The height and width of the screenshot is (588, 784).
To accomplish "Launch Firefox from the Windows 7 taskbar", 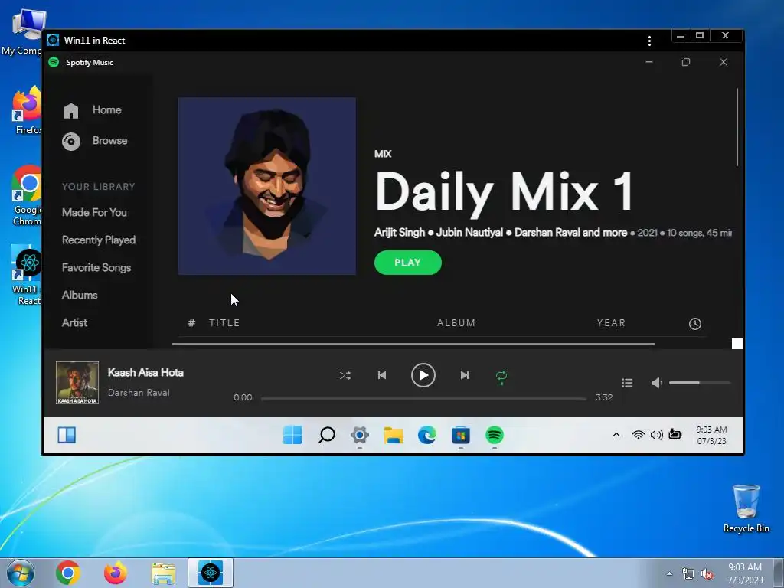I will 115,573.
